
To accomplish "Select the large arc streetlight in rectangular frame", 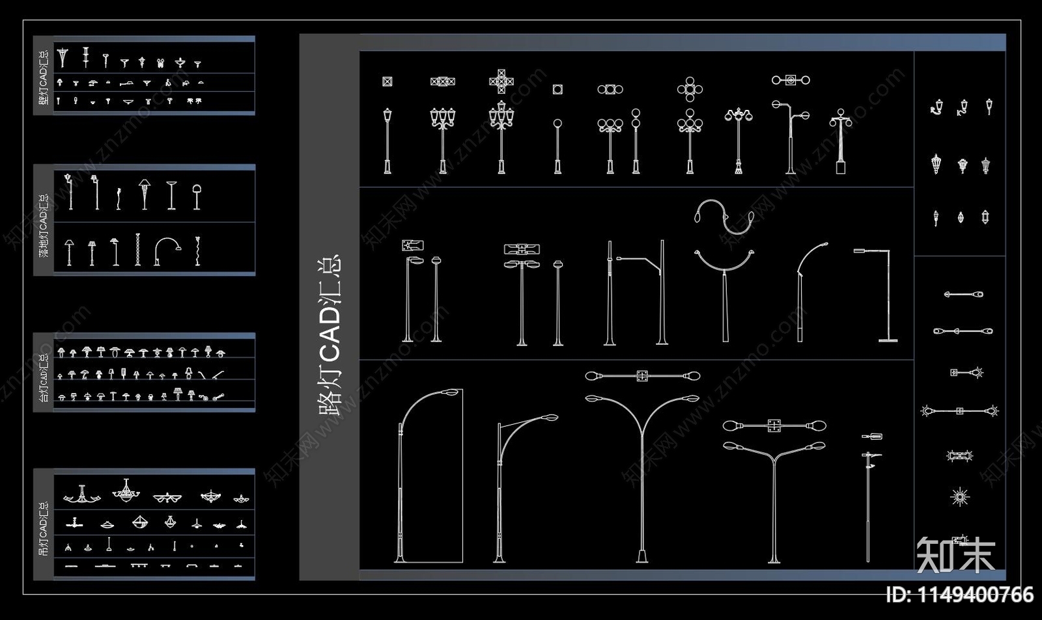I will 430,476.
